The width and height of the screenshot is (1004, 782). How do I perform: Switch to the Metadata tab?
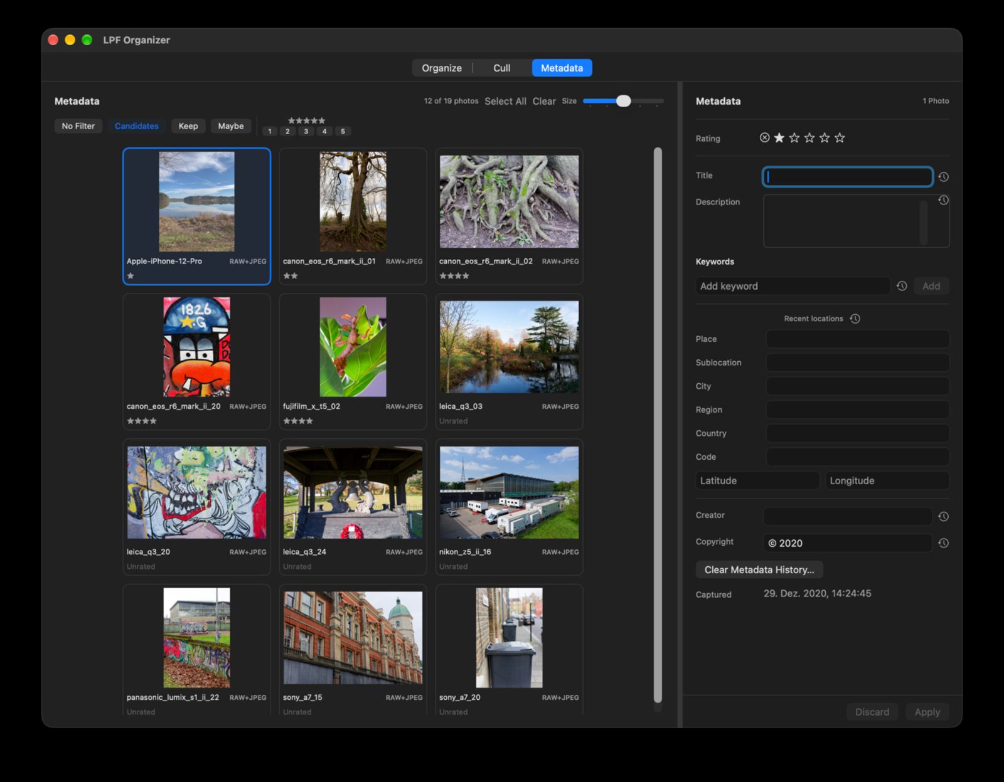click(x=562, y=68)
